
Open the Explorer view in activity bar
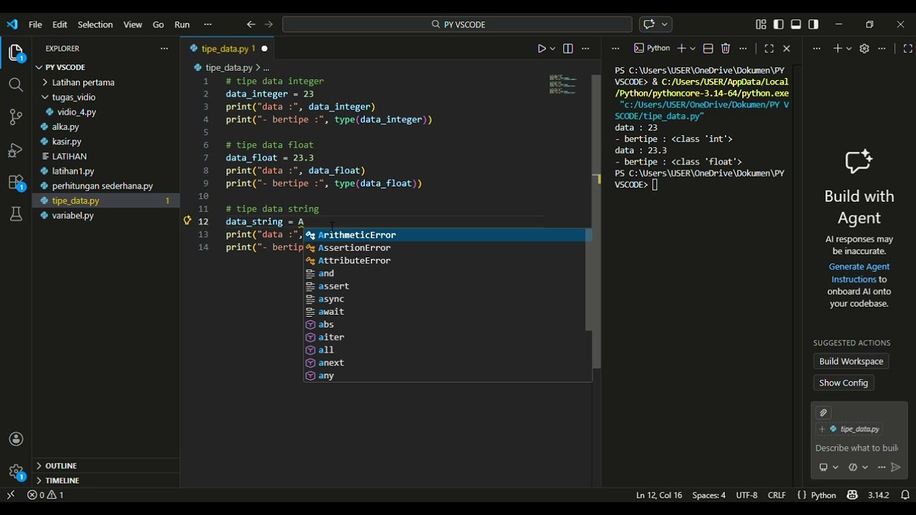(x=16, y=53)
